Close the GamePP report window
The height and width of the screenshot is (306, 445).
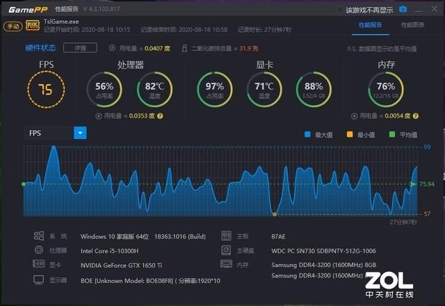pos(435,9)
